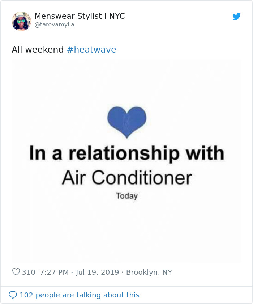Click the 310 likes count

29,272
